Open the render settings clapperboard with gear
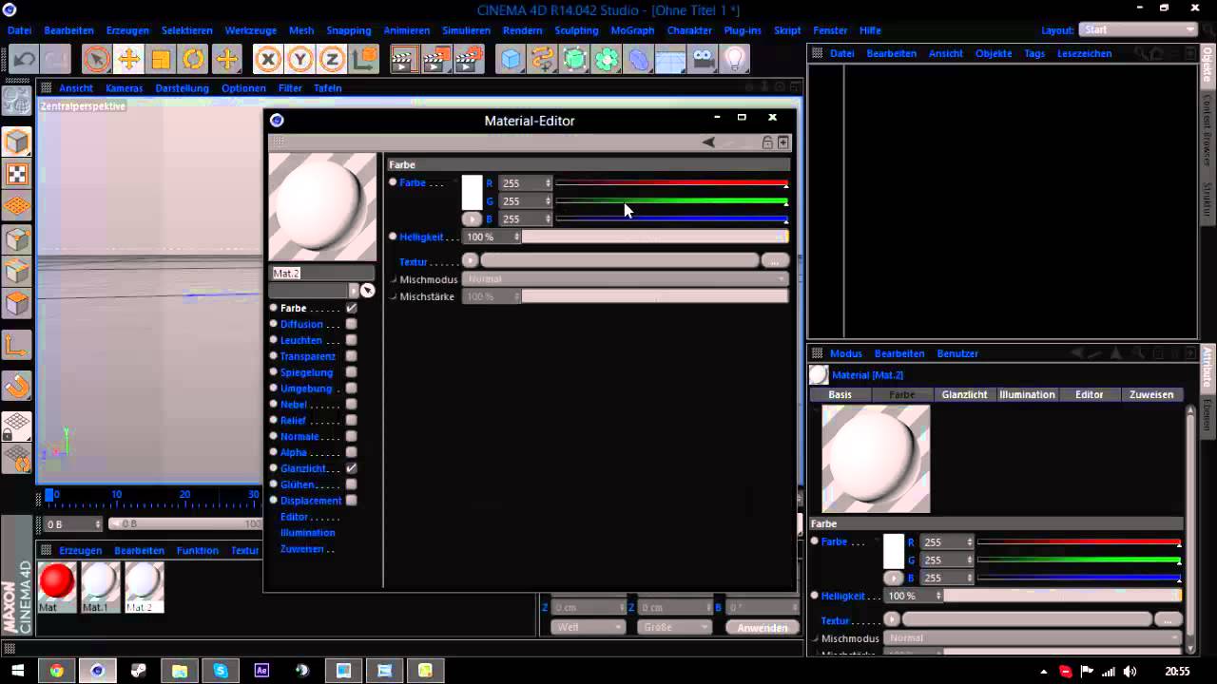This screenshot has height=684, width=1217. (468, 60)
